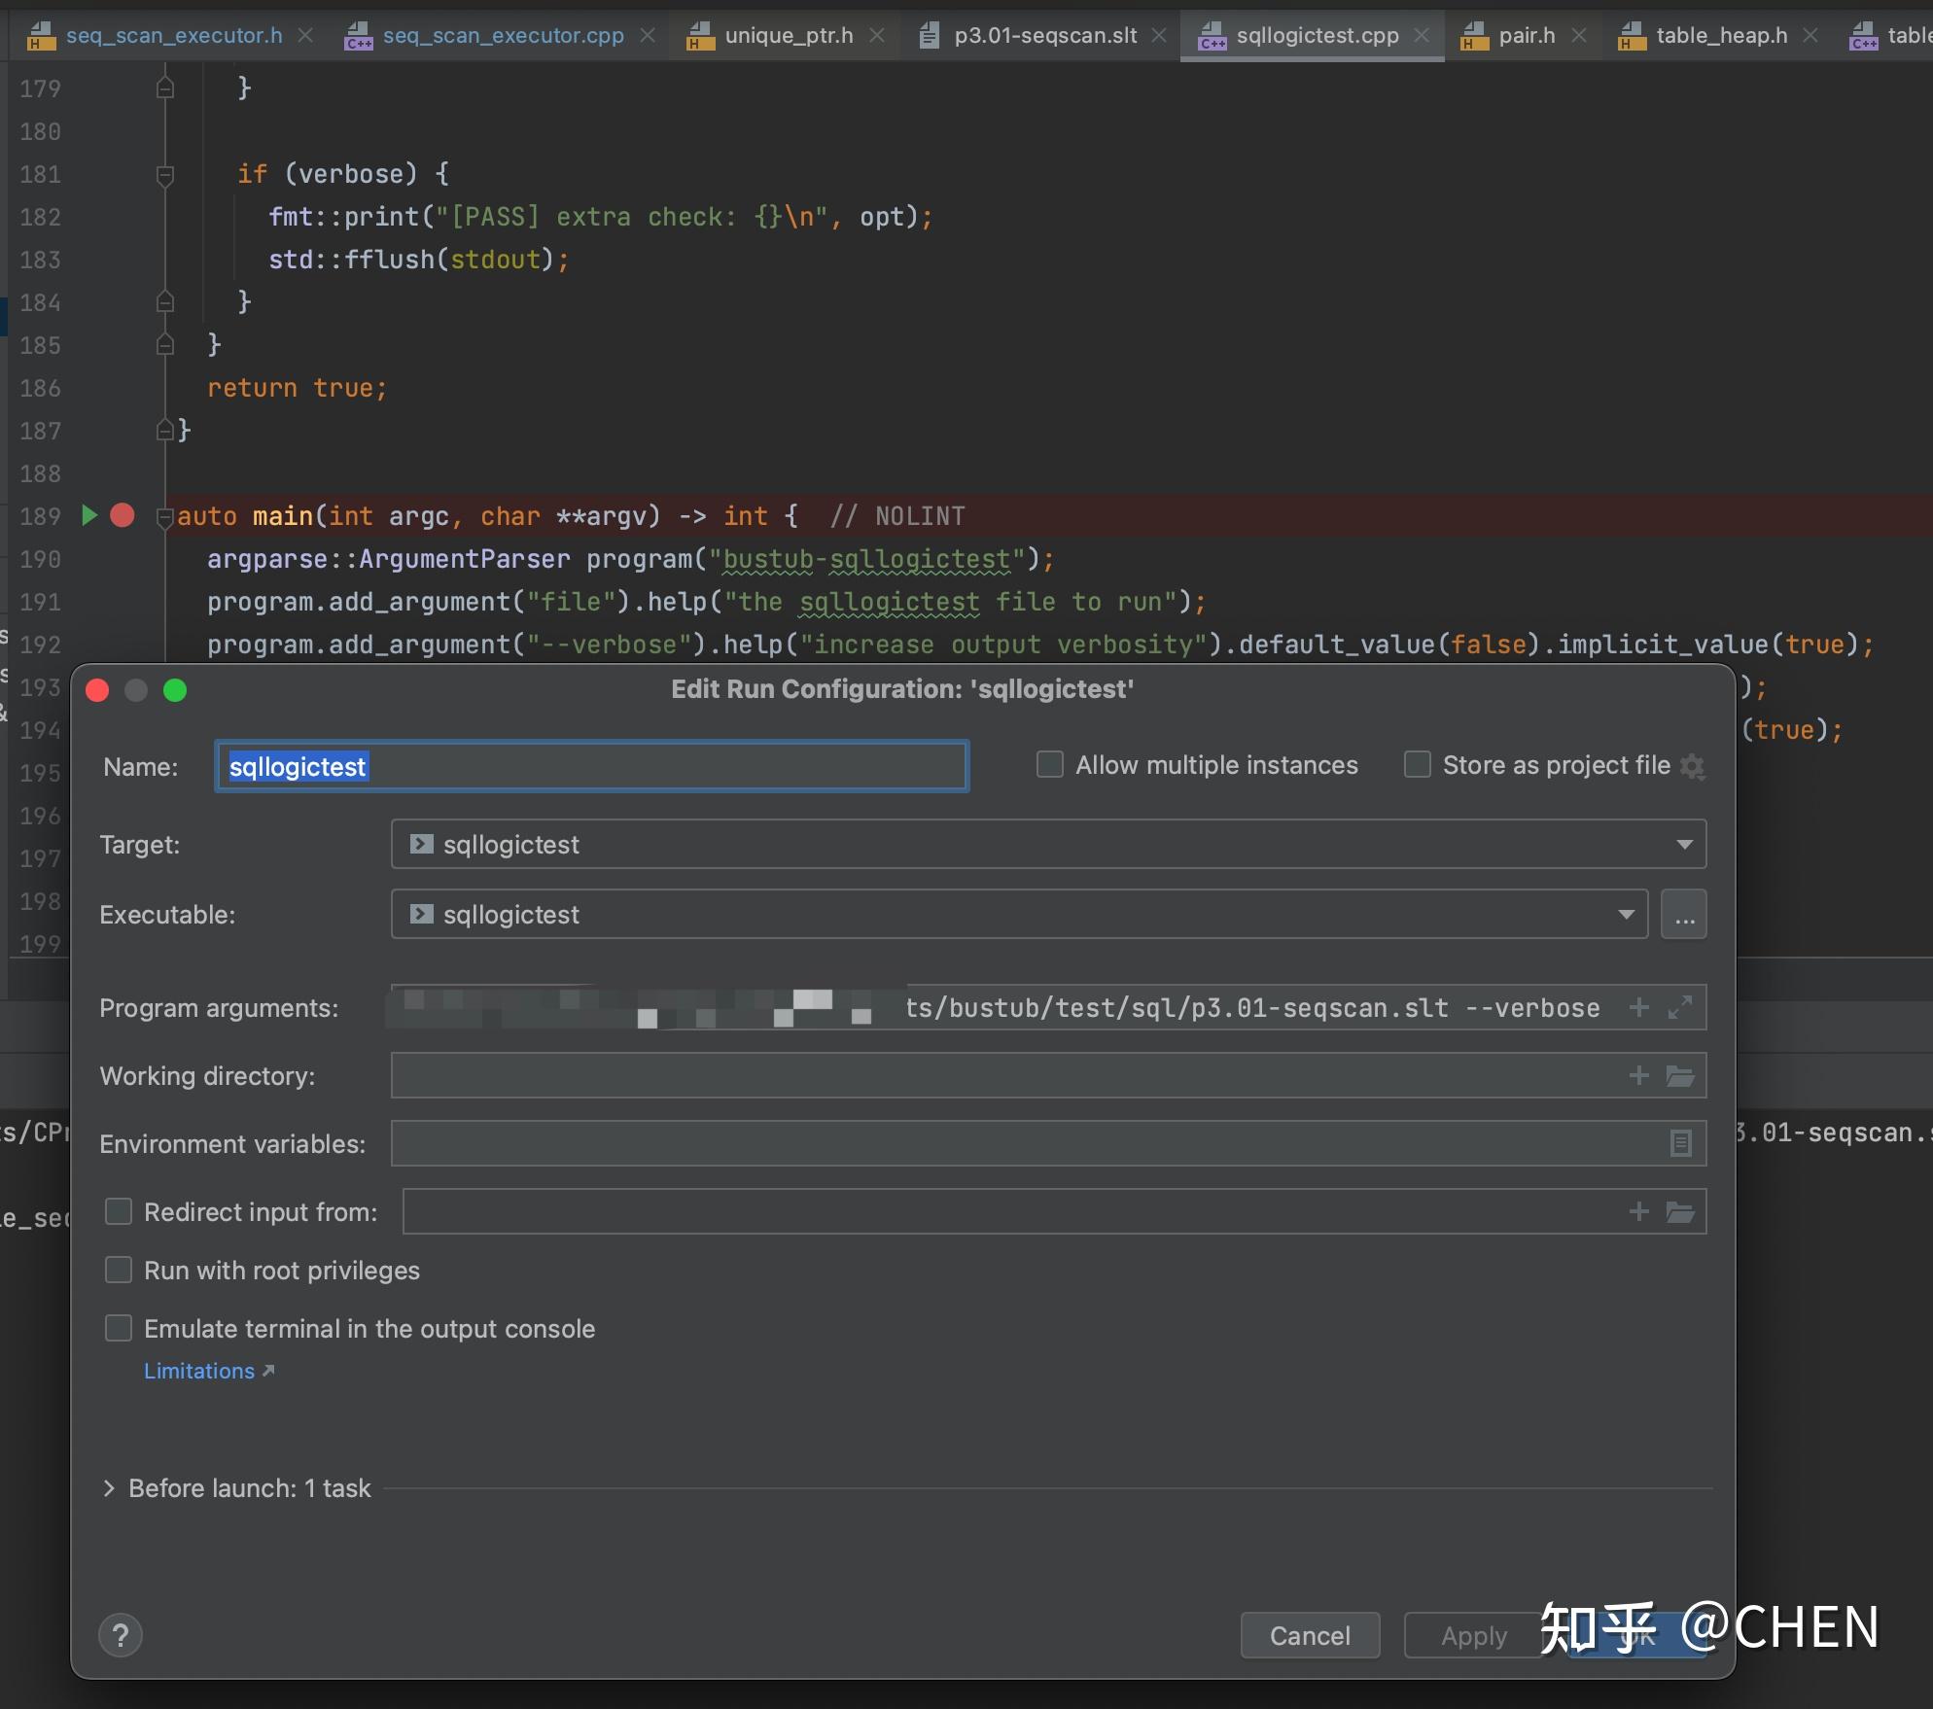Click the folder browse icon for Redirect input from
Image resolution: width=1933 pixels, height=1709 pixels.
[x=1679, y=1211]
